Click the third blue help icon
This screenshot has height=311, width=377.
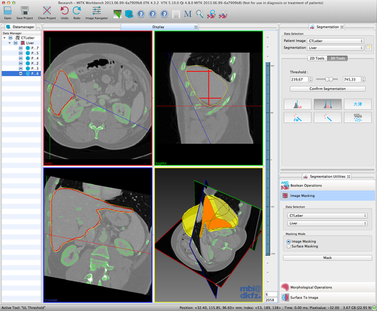(x=164, y=14)
